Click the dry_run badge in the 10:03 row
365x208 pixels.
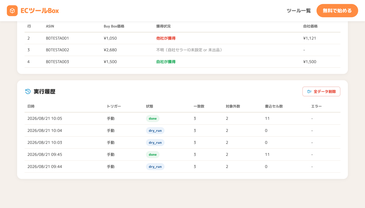point(155,142)
